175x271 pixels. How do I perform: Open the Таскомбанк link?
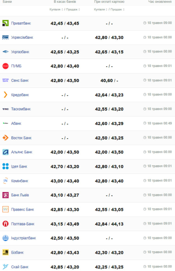[21, 109]
